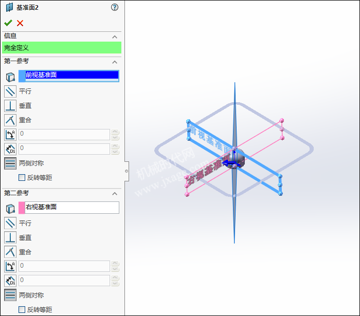Decrease the first reference distance with the down arrow
360x316 pixels.
[x=115, y=152]
